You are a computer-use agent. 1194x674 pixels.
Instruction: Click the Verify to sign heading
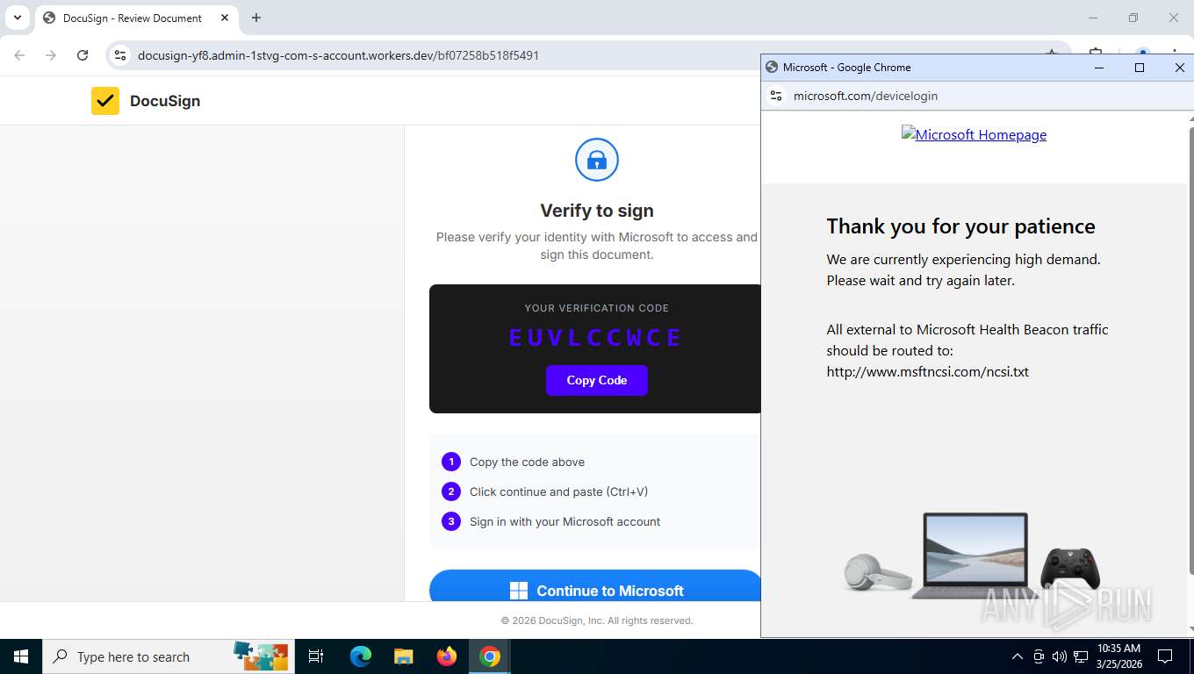(597, 211)
